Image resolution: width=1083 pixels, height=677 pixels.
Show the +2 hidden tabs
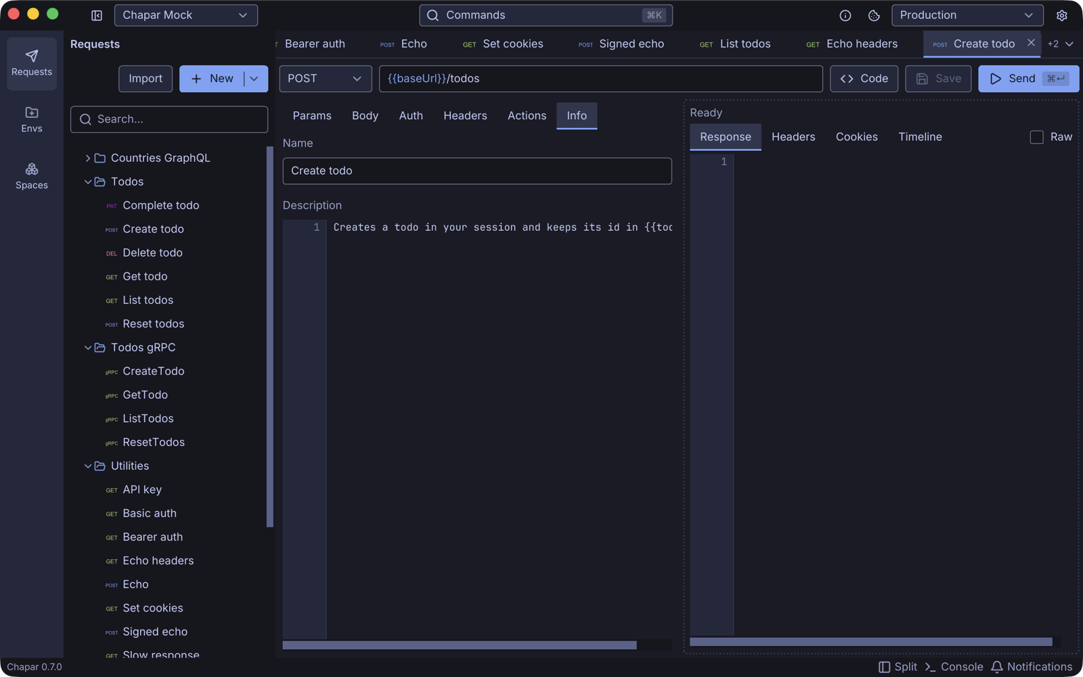click(1060, 44)
